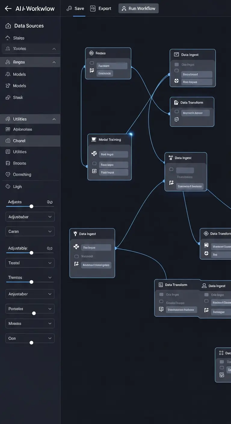The height and width of the screenshot is (424, 231).
Task: Click the person icon on lower Data Ingest node
Action: 204,286
